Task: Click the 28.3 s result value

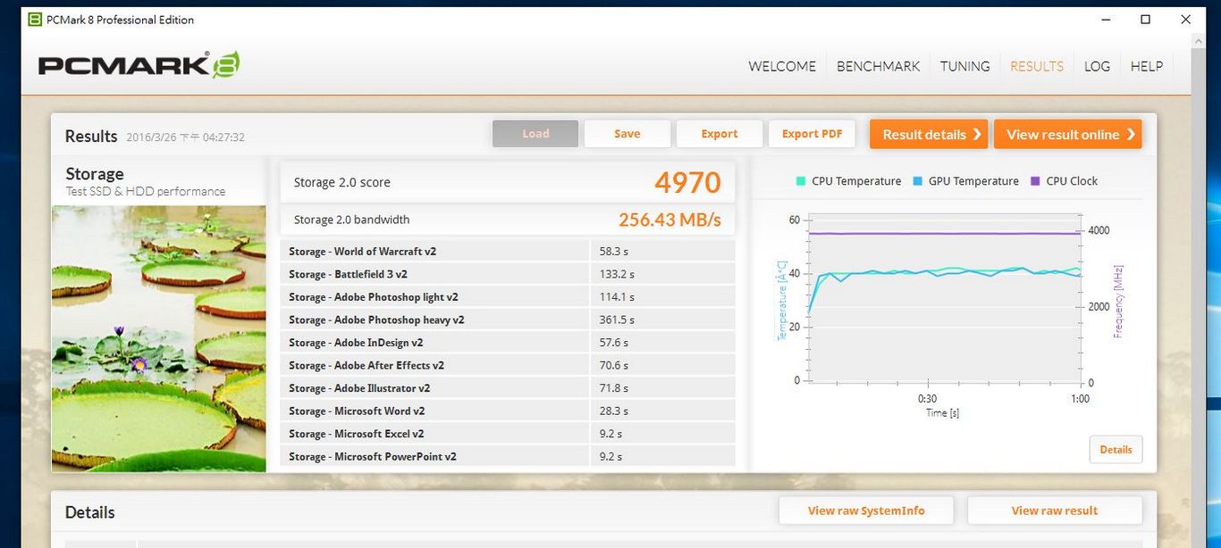Action: [x=614, y=411]
